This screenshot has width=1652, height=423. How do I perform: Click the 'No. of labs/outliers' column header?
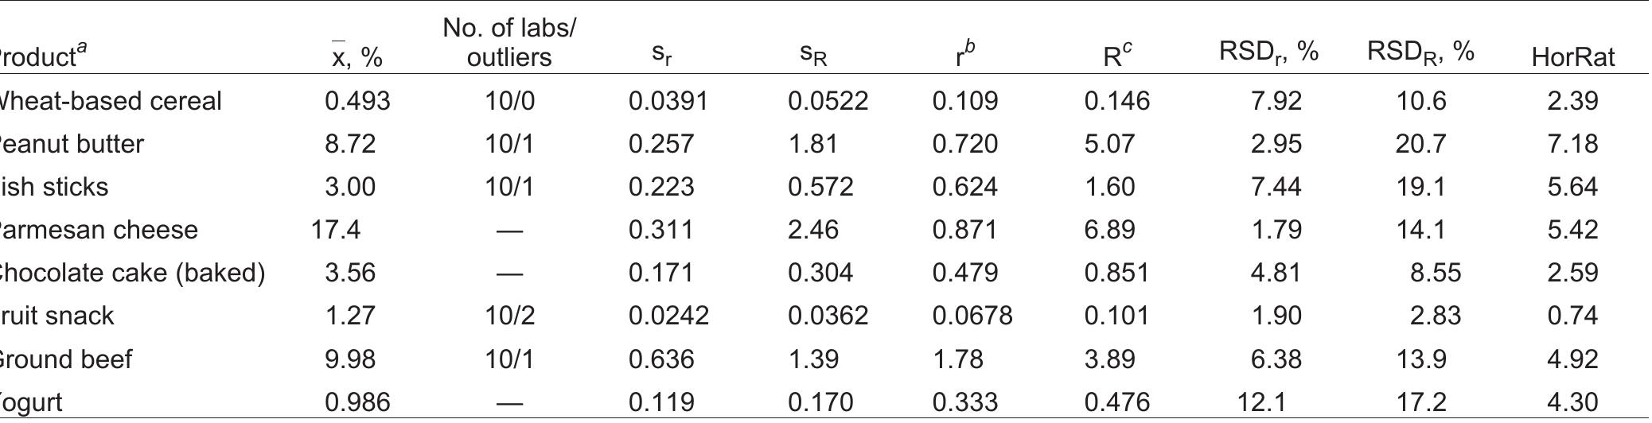508,43
